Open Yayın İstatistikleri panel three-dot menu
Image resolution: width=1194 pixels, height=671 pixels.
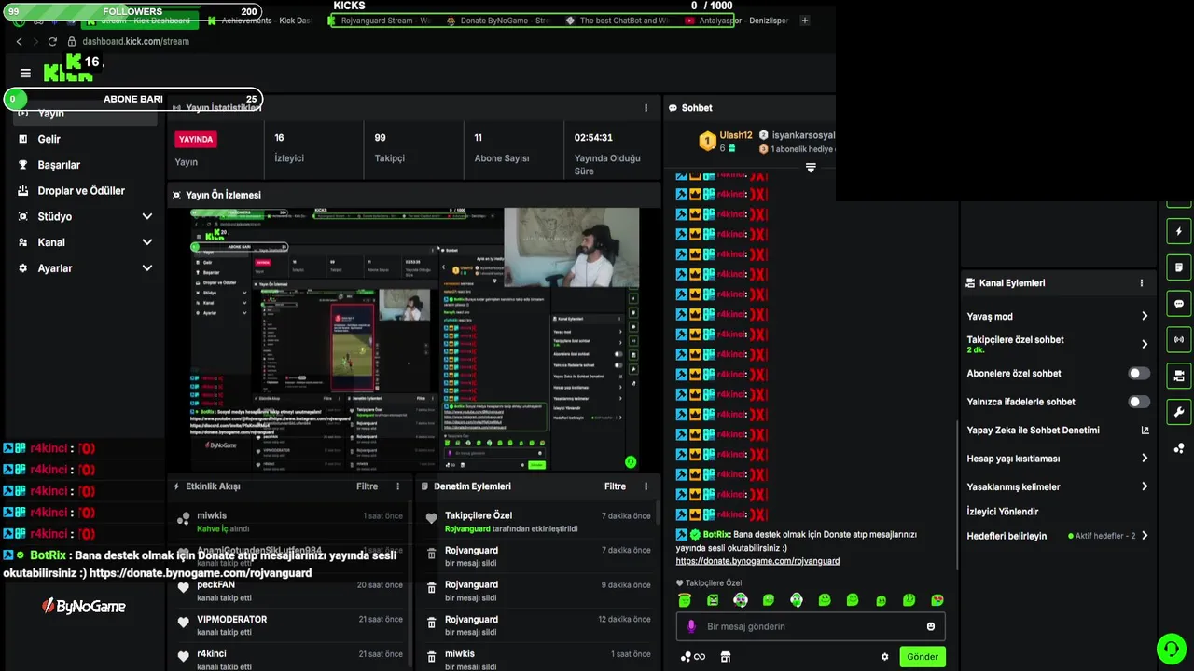[x=646, y=108]
